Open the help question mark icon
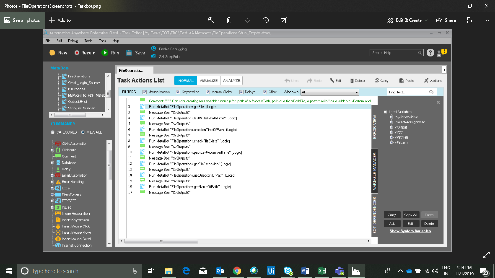The image size is (495, 278). point(430,53)
